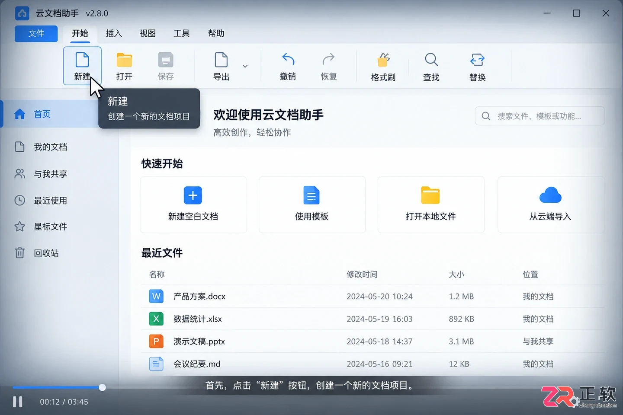This screenshot has width=623, height=415.
Task: Click the Excel icon of 数据统计.xlsx
Action: tap(156, 319)
